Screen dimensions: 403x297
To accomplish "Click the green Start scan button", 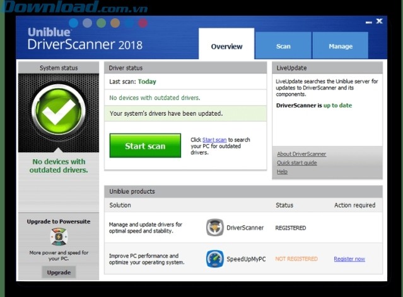I will [x=145, y=145].
